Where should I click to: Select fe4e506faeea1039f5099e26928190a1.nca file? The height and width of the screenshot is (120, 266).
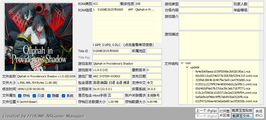click(223, 72)
